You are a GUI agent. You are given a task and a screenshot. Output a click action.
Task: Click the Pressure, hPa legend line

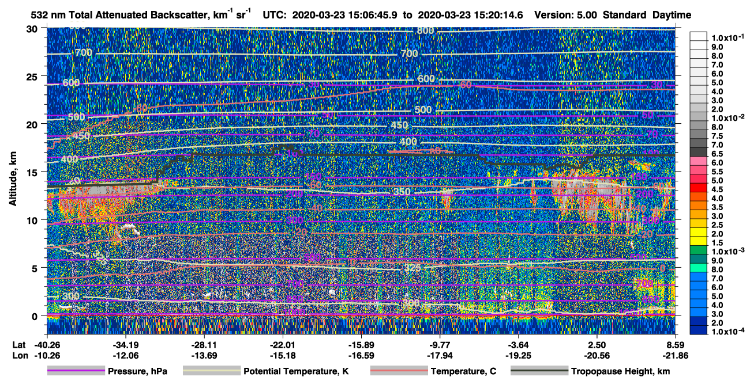pos(76,371)
